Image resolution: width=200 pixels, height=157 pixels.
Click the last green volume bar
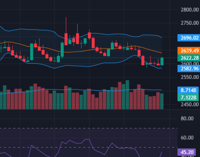pyautogui.click(x=162, y=101)
